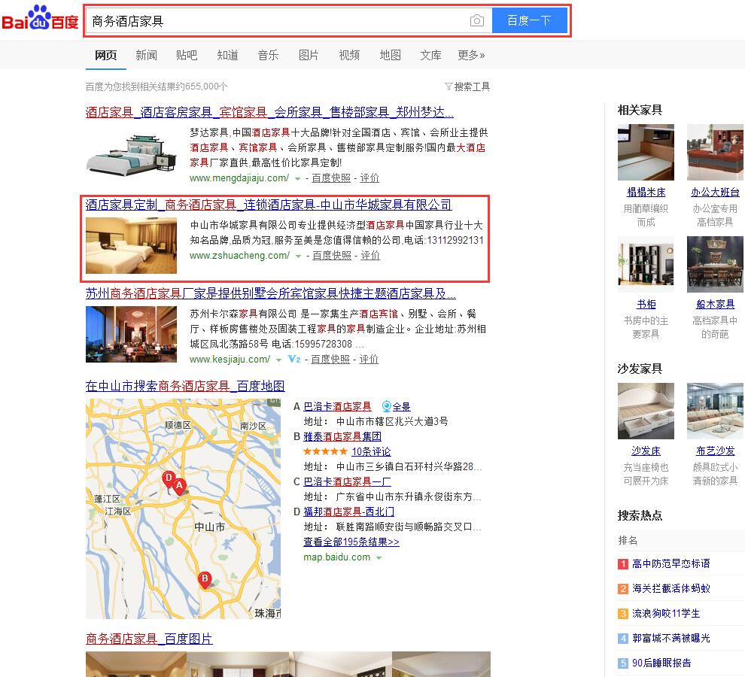Click the 中山市华城家具 result hotel room thumbnail
The height and width of the screenshot is (677, 745).
[131, 245]
